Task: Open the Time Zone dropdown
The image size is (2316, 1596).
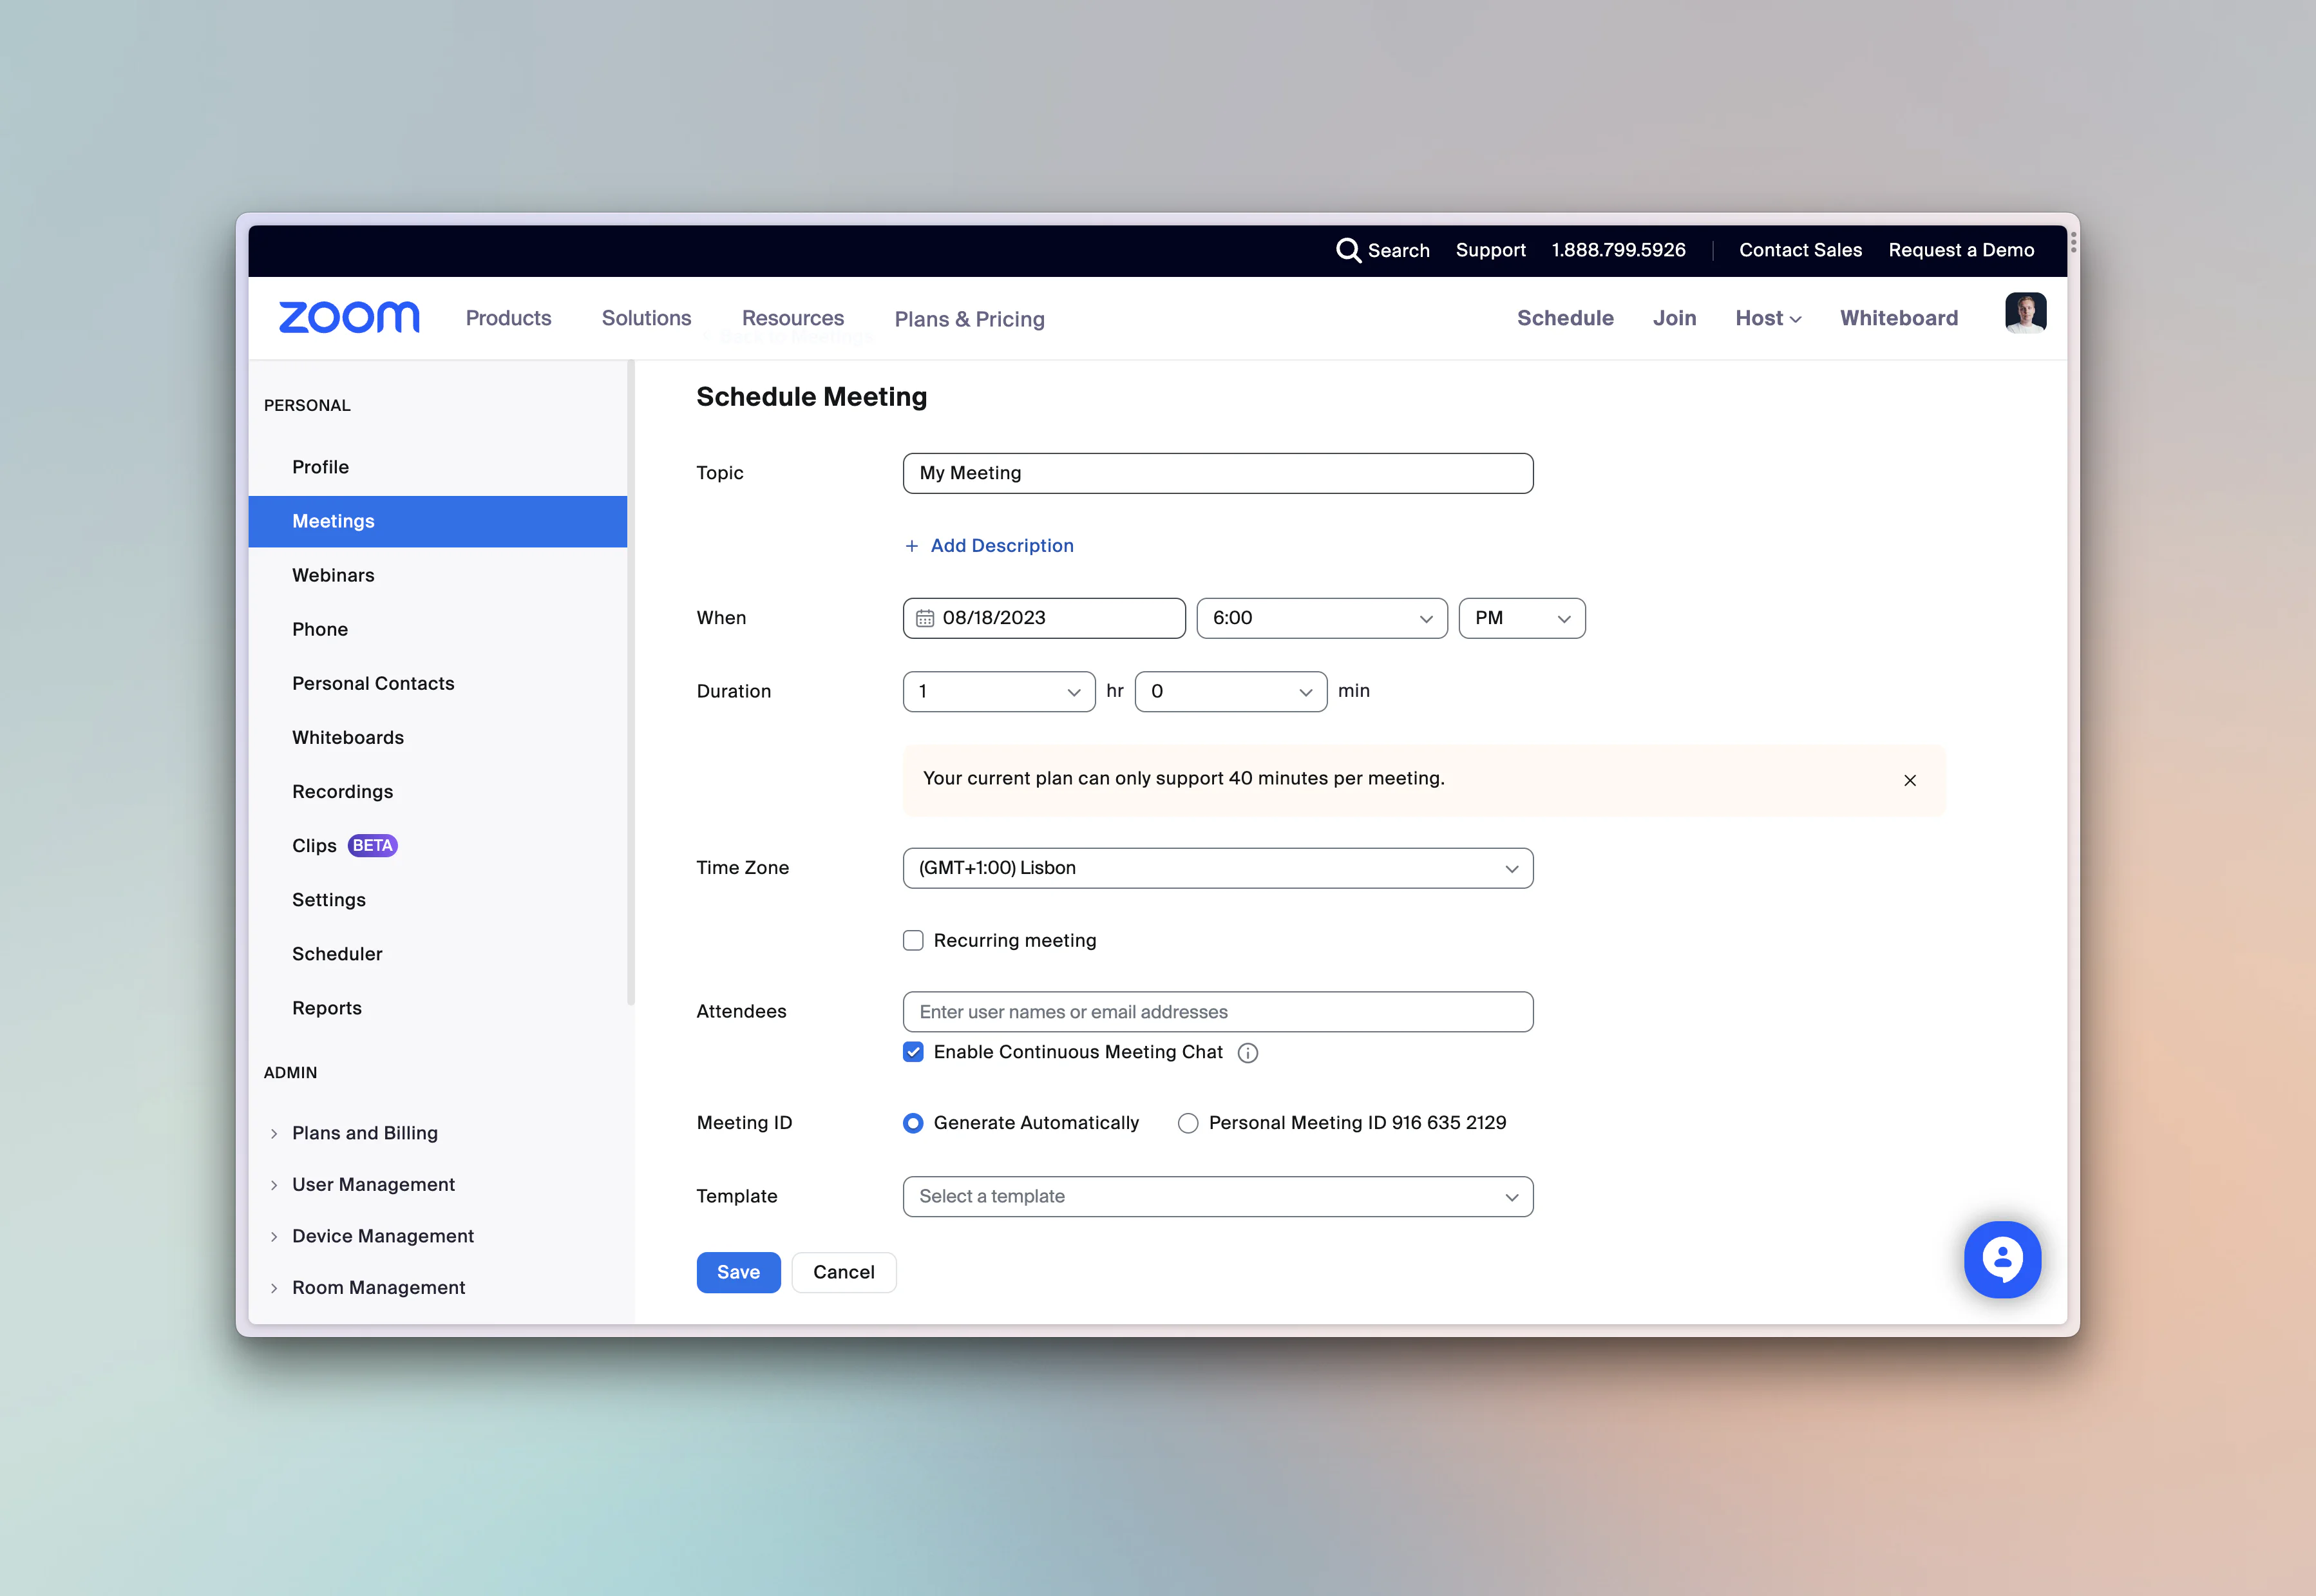Action: click(x=1217, y=868)
